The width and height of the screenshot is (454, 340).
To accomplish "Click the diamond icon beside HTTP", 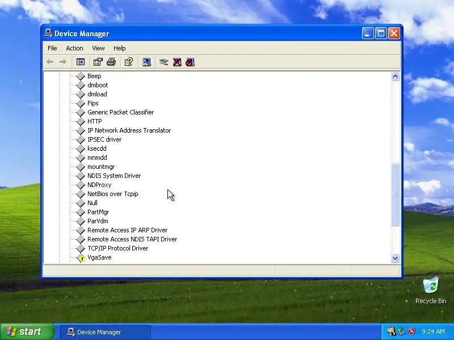I will (81, 121).
